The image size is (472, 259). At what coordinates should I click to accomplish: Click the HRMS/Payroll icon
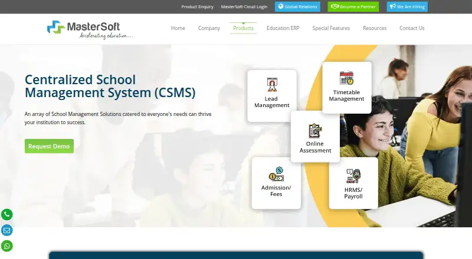[x=353, y=176]
